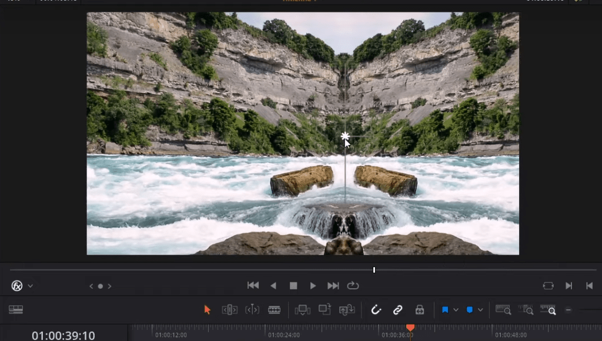Click the orange timeline playhead
This screenshot has width=602, height=341.
(x=410, y=328)
